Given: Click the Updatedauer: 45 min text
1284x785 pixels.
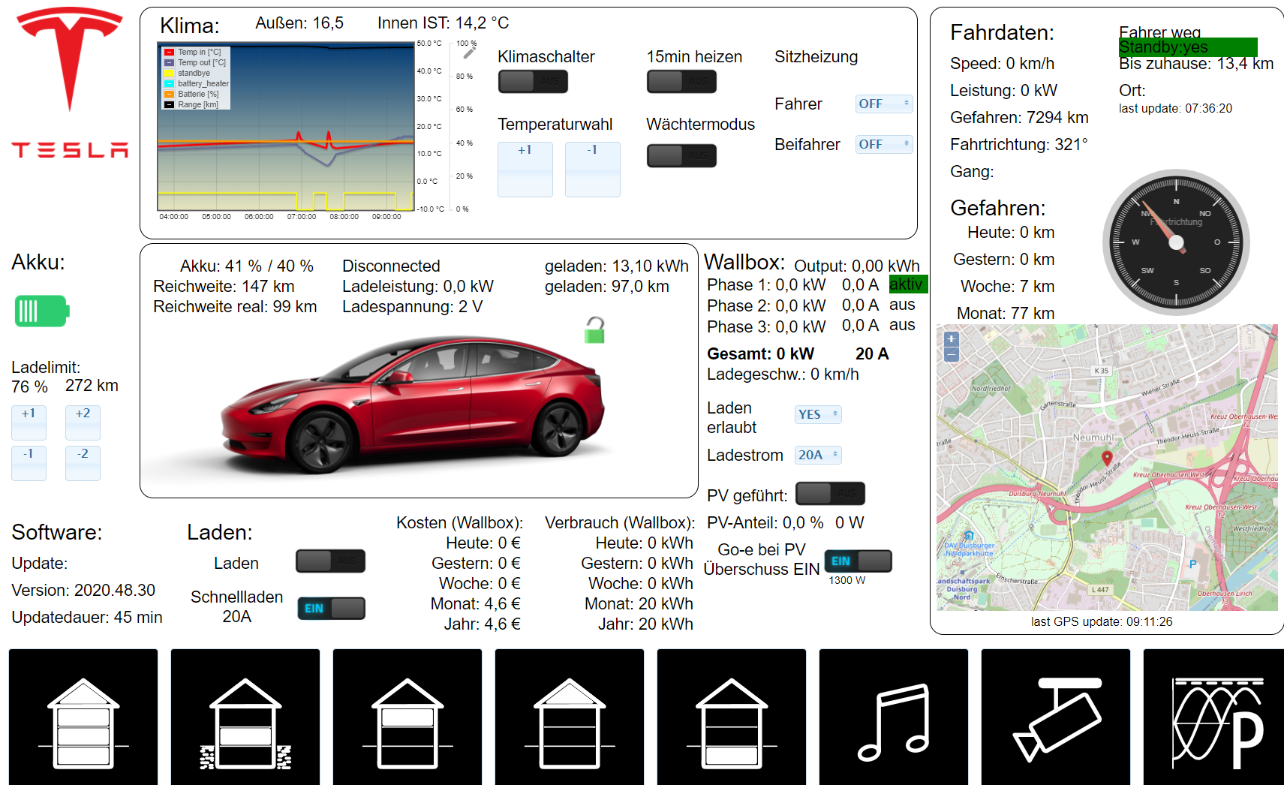Looking at the screenshot, I should [x=87, y=618].
